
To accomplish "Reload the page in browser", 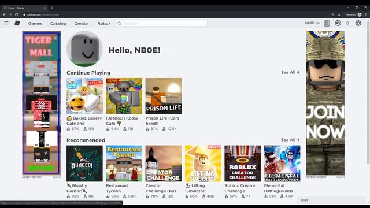I will point(17,14).
